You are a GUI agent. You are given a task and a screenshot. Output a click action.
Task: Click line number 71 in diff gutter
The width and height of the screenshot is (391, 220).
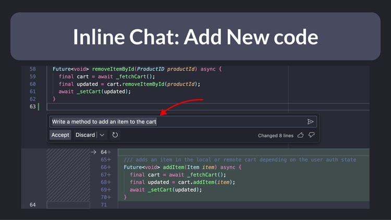pyautogui.click(x=104, y=205)
